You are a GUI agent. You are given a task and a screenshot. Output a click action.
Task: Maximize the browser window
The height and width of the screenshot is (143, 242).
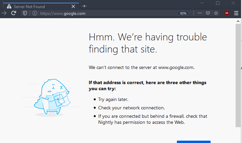(218, 3)
